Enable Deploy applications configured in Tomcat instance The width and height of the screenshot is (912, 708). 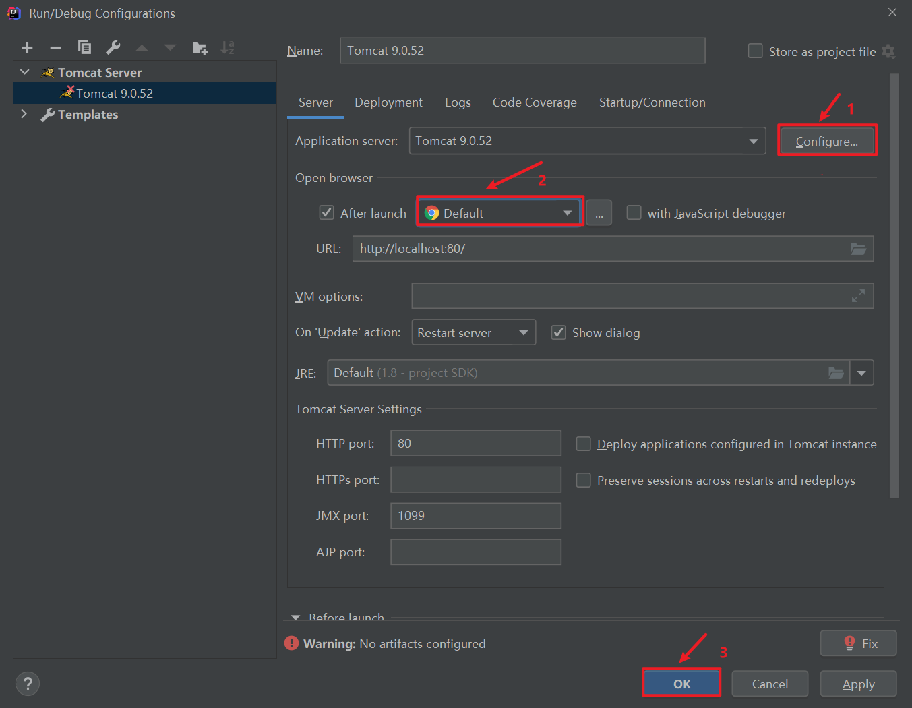pyautogui.click(x=584, y=444)
